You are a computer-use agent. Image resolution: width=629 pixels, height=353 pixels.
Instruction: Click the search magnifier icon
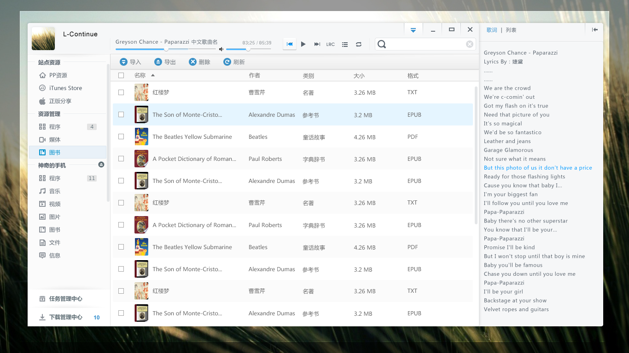tap(382, 44)
